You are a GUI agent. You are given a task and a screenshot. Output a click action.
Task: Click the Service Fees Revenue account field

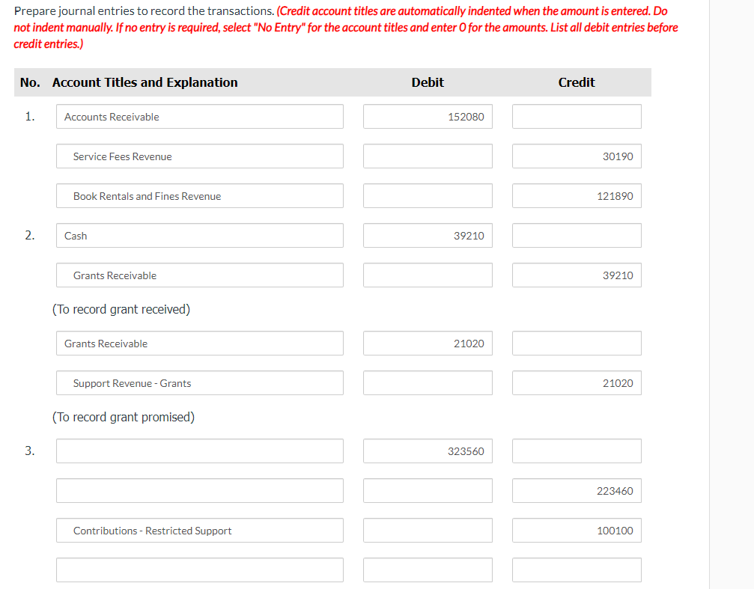[x=199, y=156]
